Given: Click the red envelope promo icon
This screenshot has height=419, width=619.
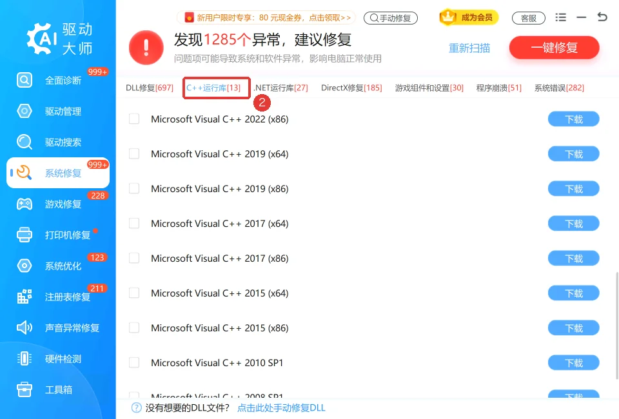Looking at the screenshot, I should [x=189, y=17].
